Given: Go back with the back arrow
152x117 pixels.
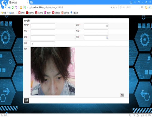Looking at the screenshot, I should tap(9, 7).
